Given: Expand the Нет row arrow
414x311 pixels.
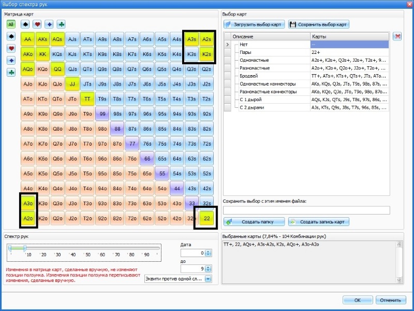Looking at the screenshot, I should click(x=228, y=45).
